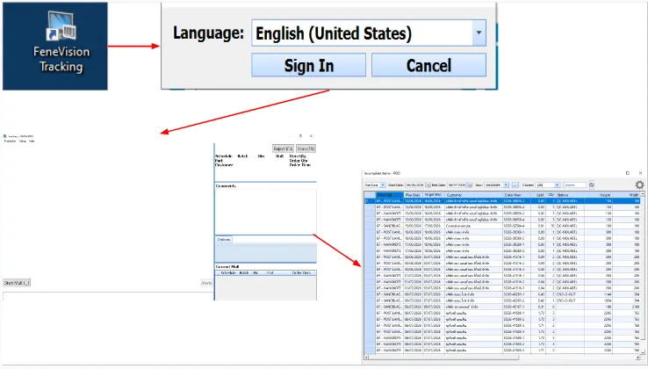Maximize the Incomplete Items window
648x369 pixels.
pyautogui.click(x=627, y=173)
